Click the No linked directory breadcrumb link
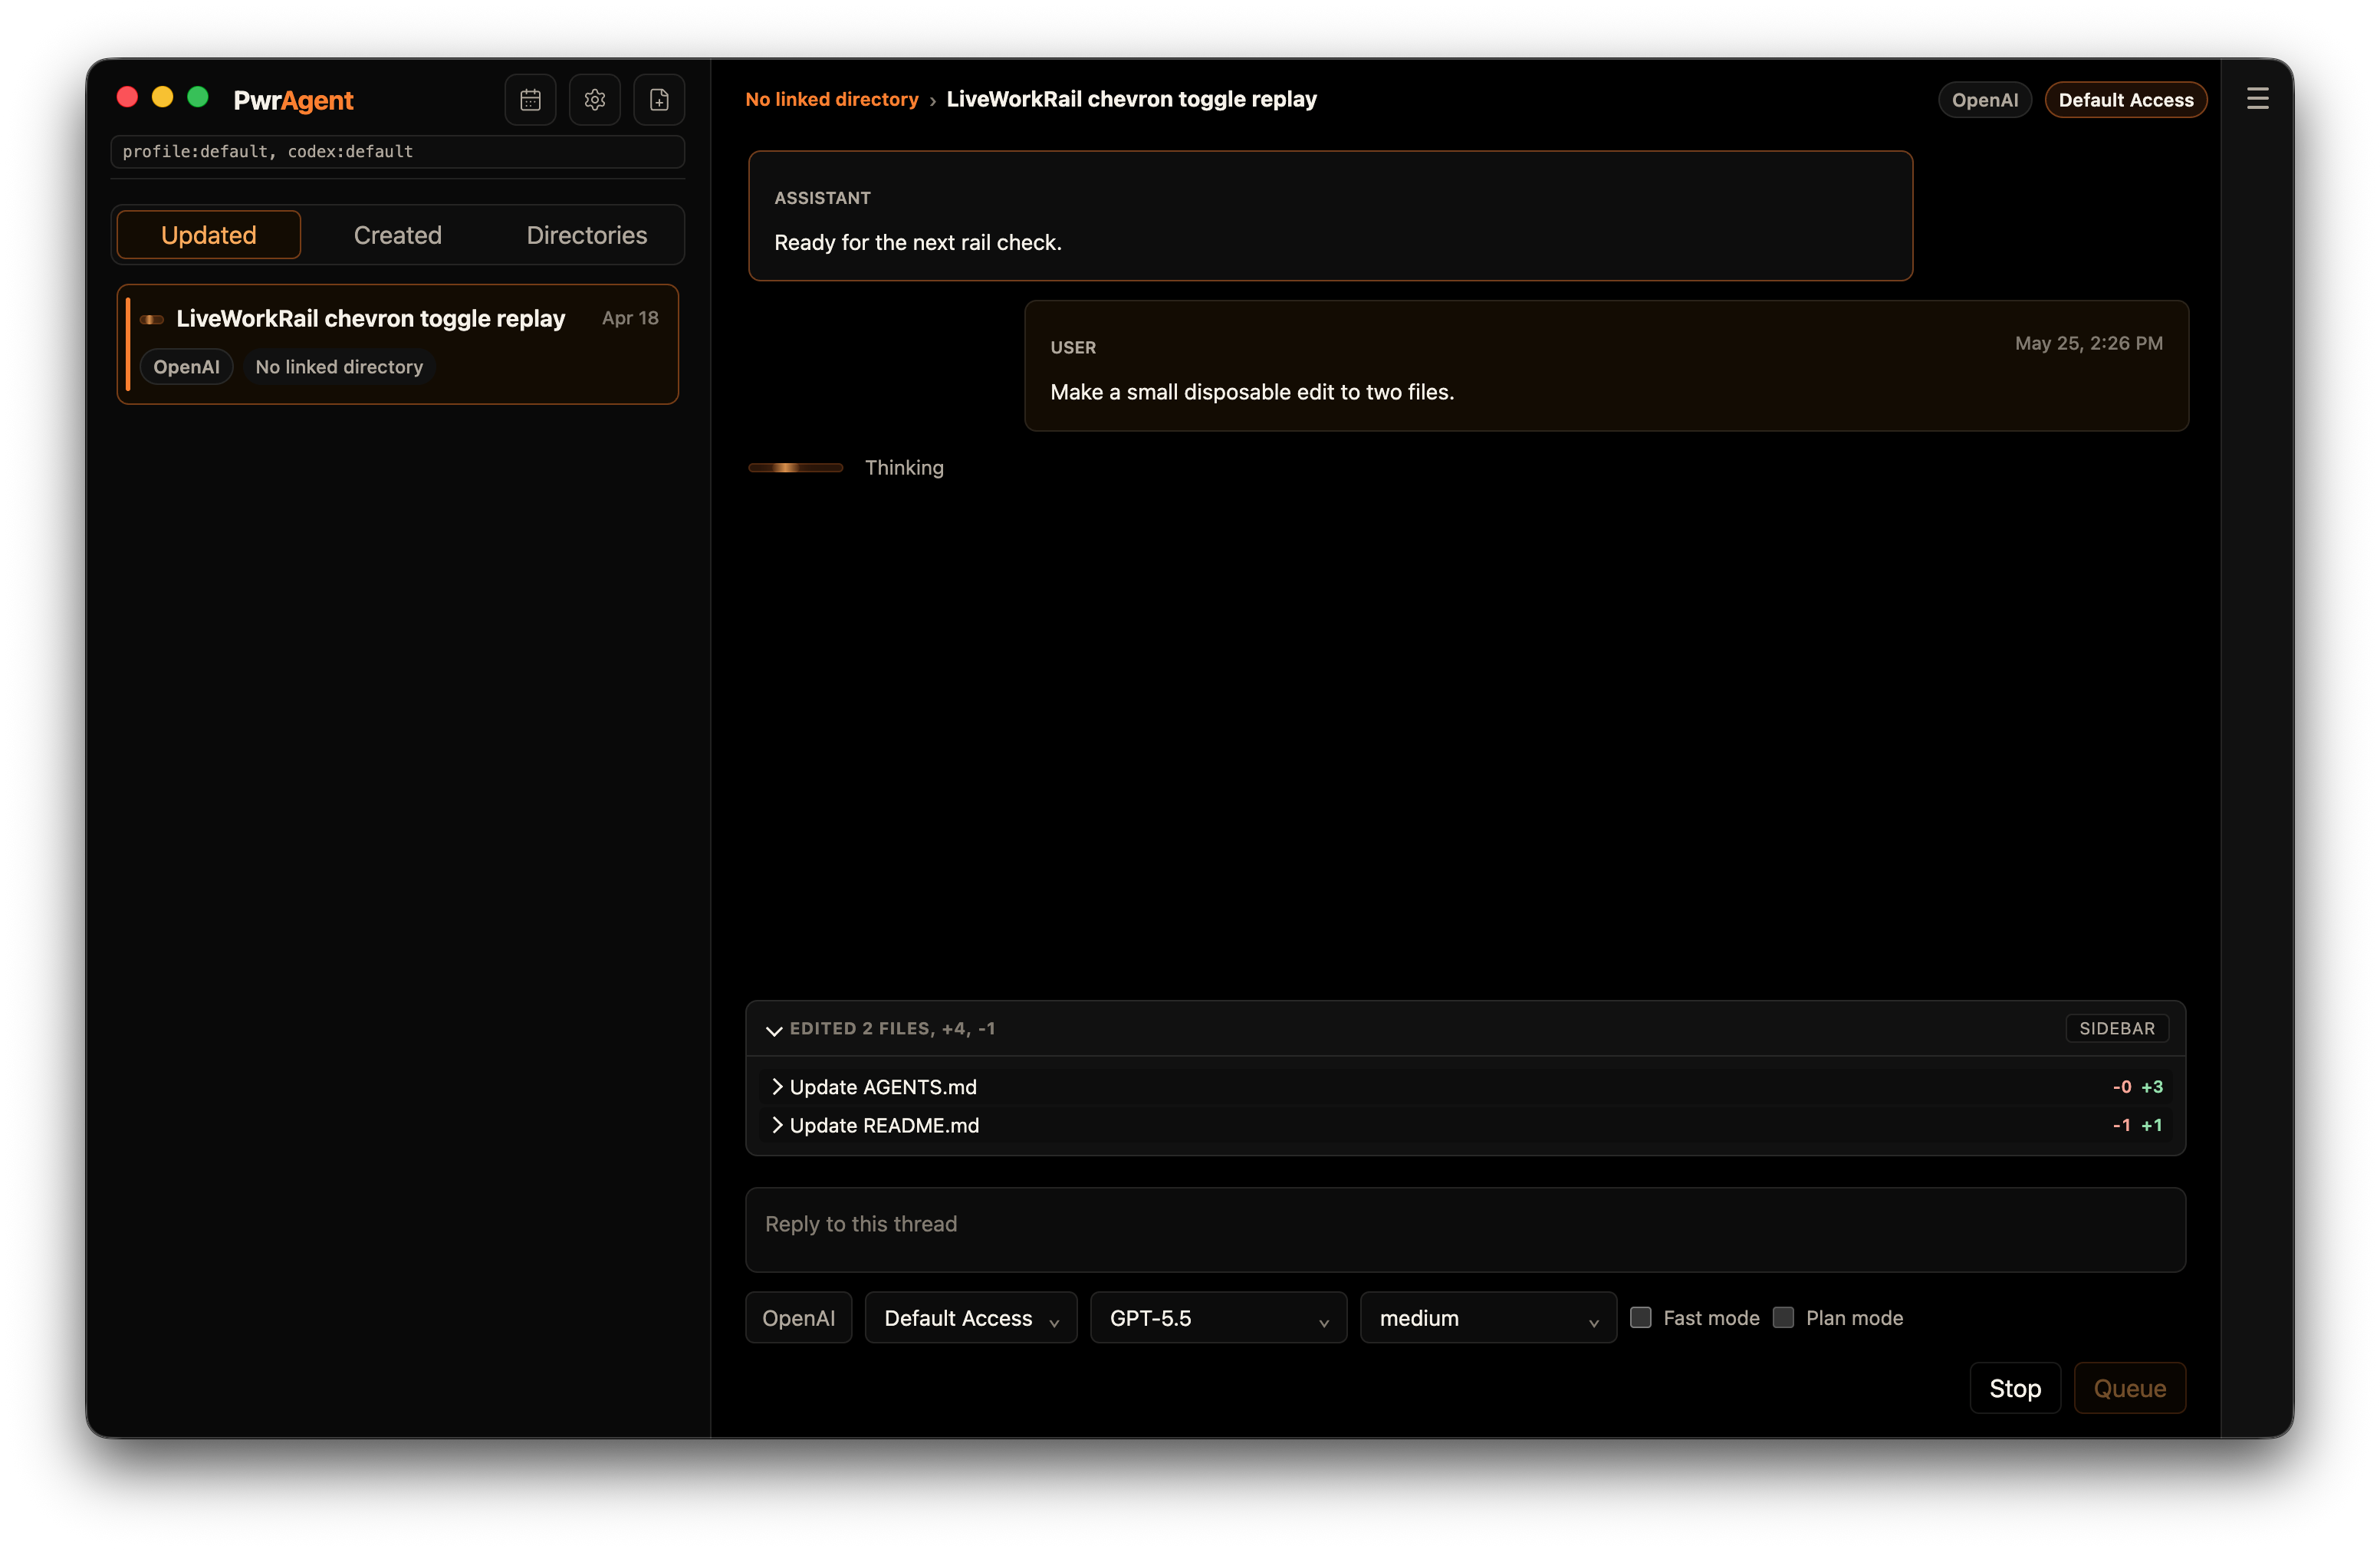The height and width of the screenshot is (1552, 2380). [832, 99]
